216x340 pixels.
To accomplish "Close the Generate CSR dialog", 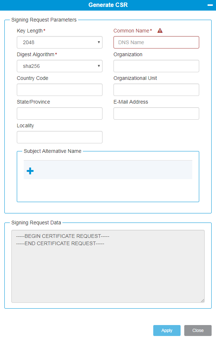I will coord(198,331).
